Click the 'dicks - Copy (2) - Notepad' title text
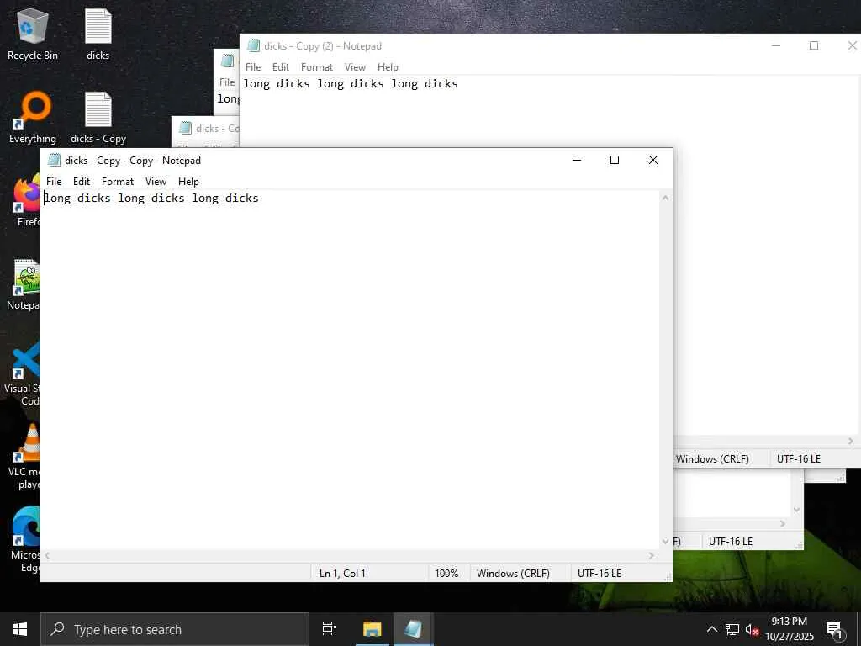 tap(322, 46)
